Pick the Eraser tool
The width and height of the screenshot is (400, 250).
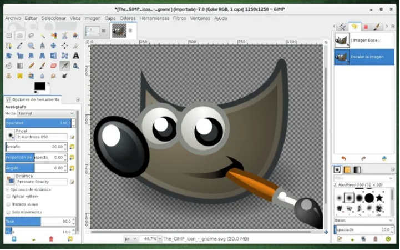point(54,66)
